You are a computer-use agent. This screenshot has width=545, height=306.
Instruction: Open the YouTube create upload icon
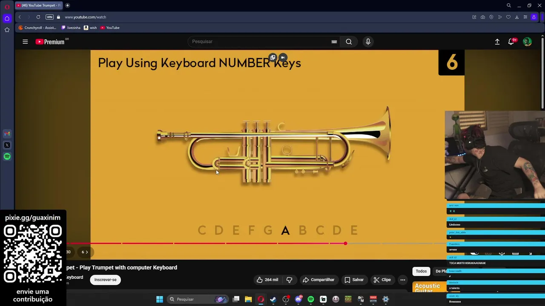pos(497,42)
